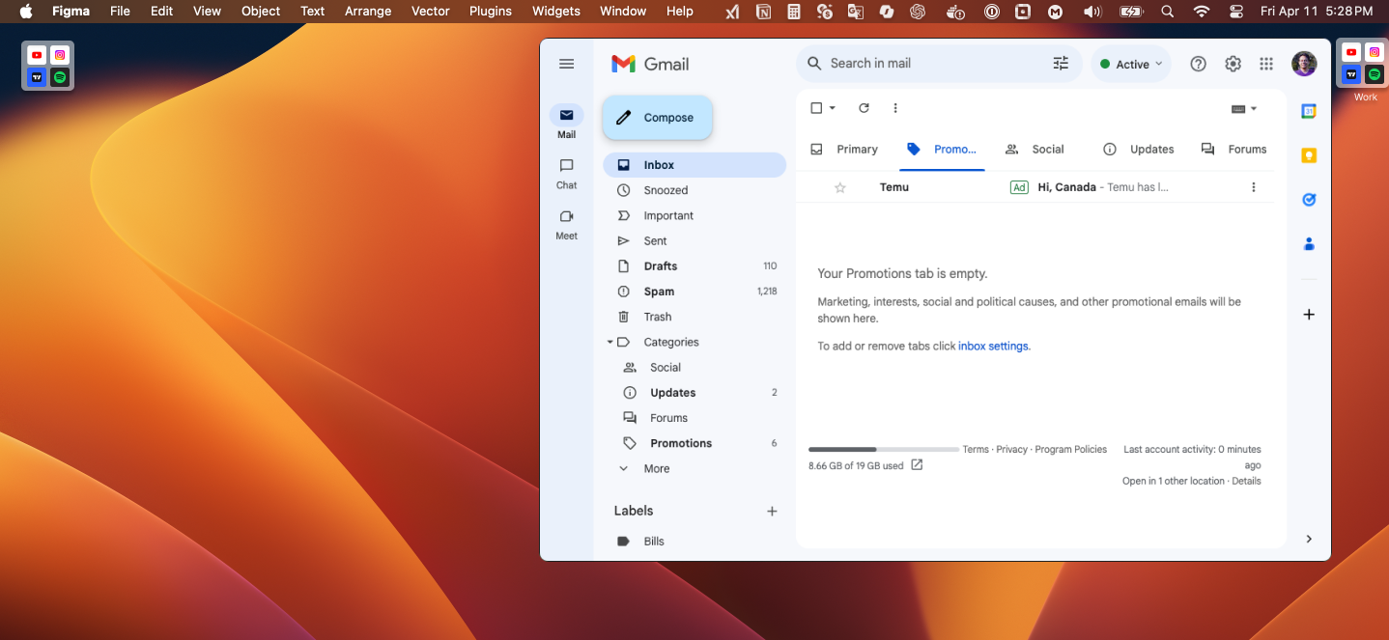The image size is (1389, 640).
Task: Open the Promotions category in sidebar
Action: (x=694, y=443)
